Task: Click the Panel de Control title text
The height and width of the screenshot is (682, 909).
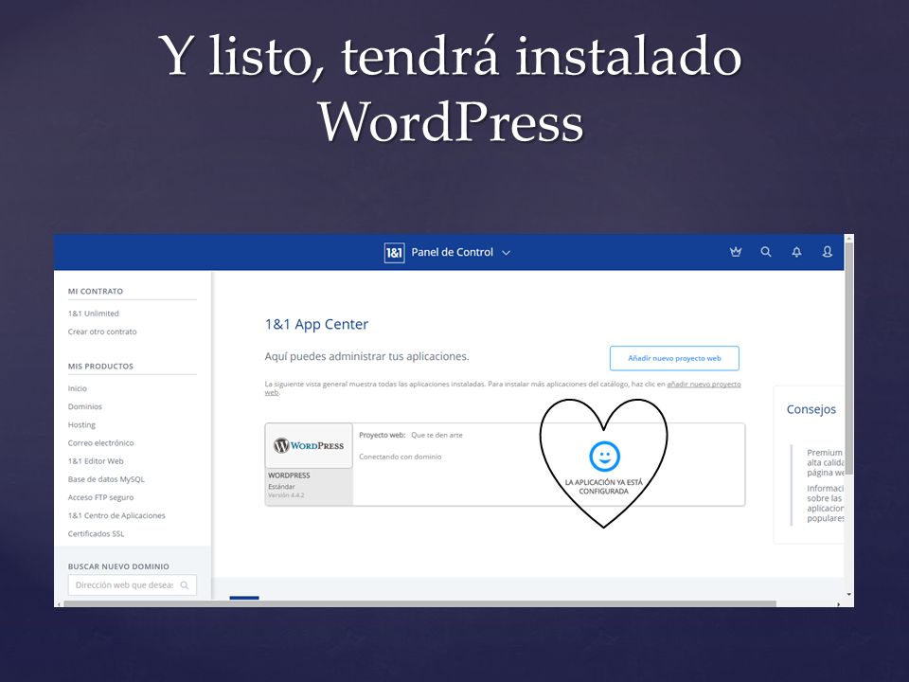Action: (453, 252)
